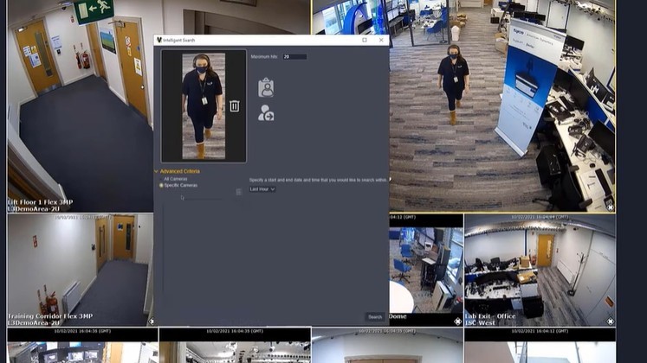Close the Intelligent Search dialog
Image resolution: width=647 pixels, height=363 pixels.
[x=382, y=40]
